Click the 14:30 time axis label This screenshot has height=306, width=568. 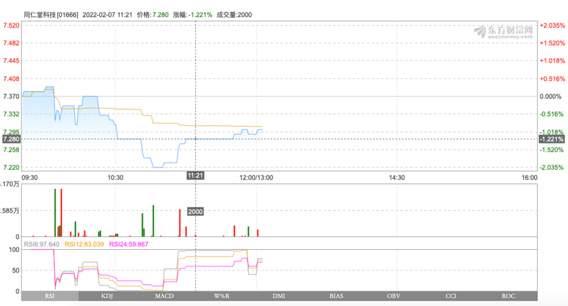[397, 177]
